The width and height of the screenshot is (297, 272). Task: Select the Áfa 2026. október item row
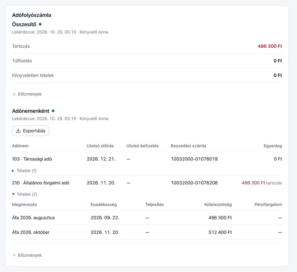147,232
